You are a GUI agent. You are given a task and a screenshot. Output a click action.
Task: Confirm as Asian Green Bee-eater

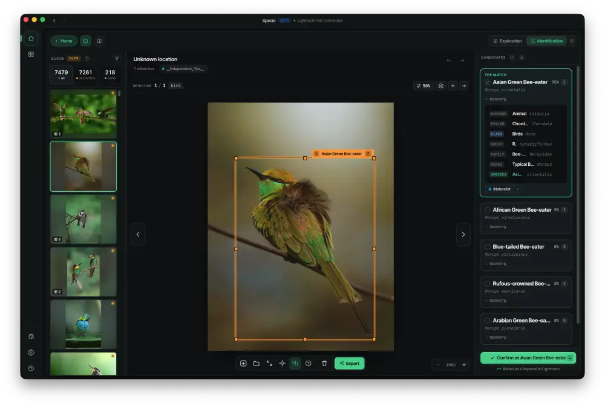[528, 358]
